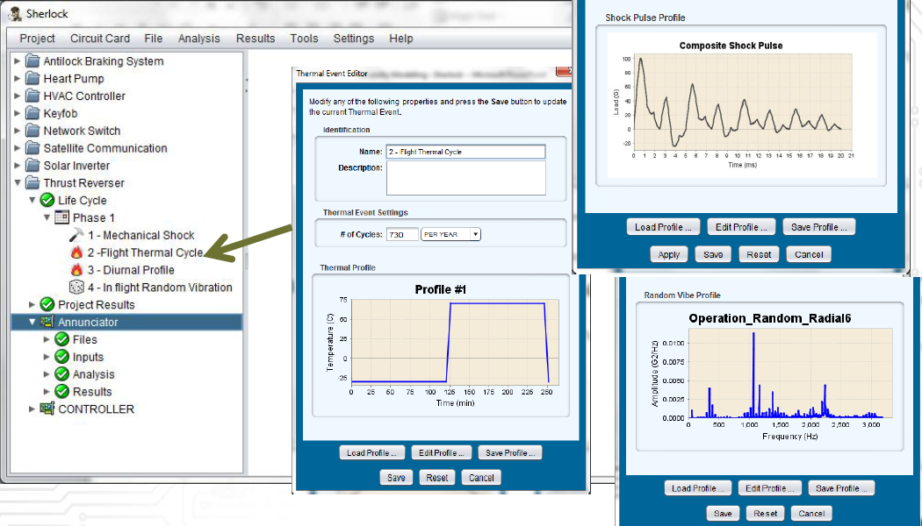Click the Antilock Braking System folder icon
The height and width of the screenshot is (526, 922).
coord(32,61)
